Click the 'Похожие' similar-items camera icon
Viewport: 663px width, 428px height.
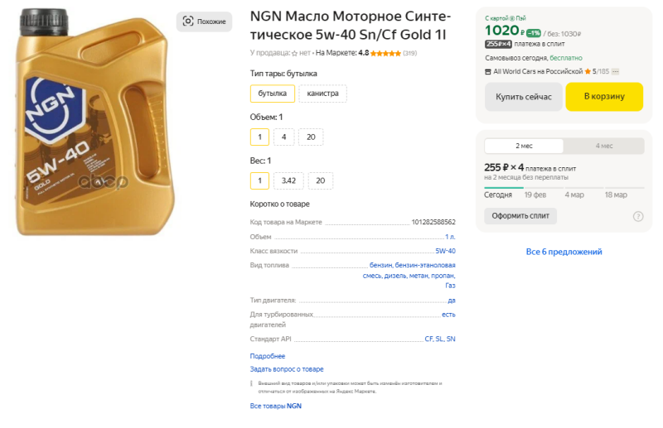[x=188, y=22]
